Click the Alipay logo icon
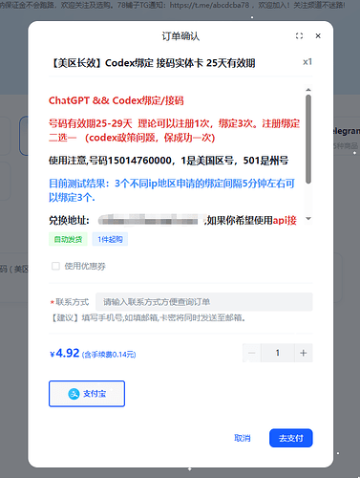The image size is (360, 478). [x=74, y=394]
